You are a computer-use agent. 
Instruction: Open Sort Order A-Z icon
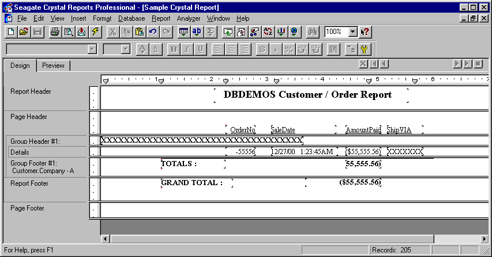tap(268, 32)
